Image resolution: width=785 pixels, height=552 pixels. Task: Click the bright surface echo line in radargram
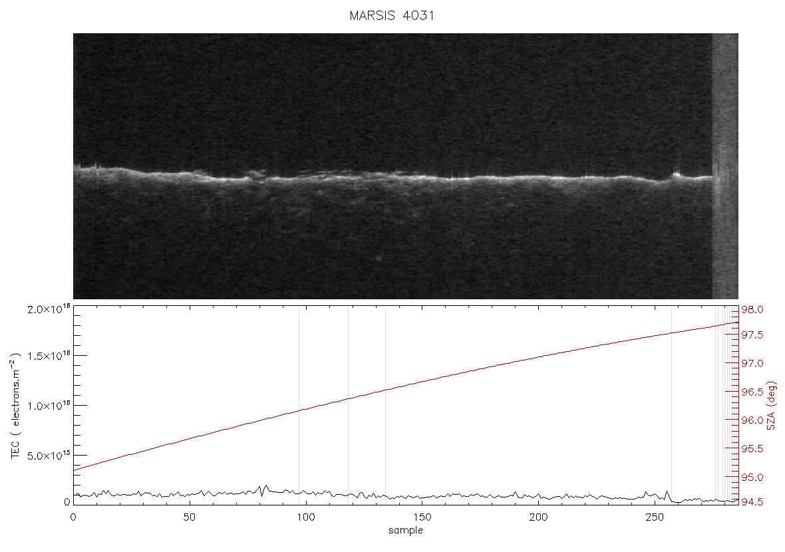(x=393, y=176)
